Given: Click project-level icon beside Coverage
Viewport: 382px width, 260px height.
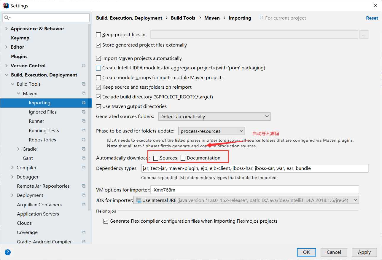Looking at the screenshot, I should (x=84, y=232).
